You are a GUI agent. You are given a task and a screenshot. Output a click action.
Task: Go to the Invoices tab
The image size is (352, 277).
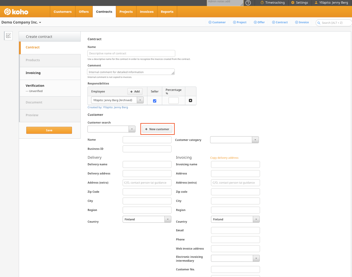click(147, 12)
